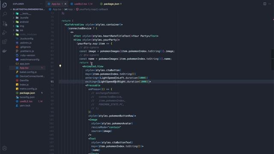Open the .ruby-version file

click(x=27, y=55)
